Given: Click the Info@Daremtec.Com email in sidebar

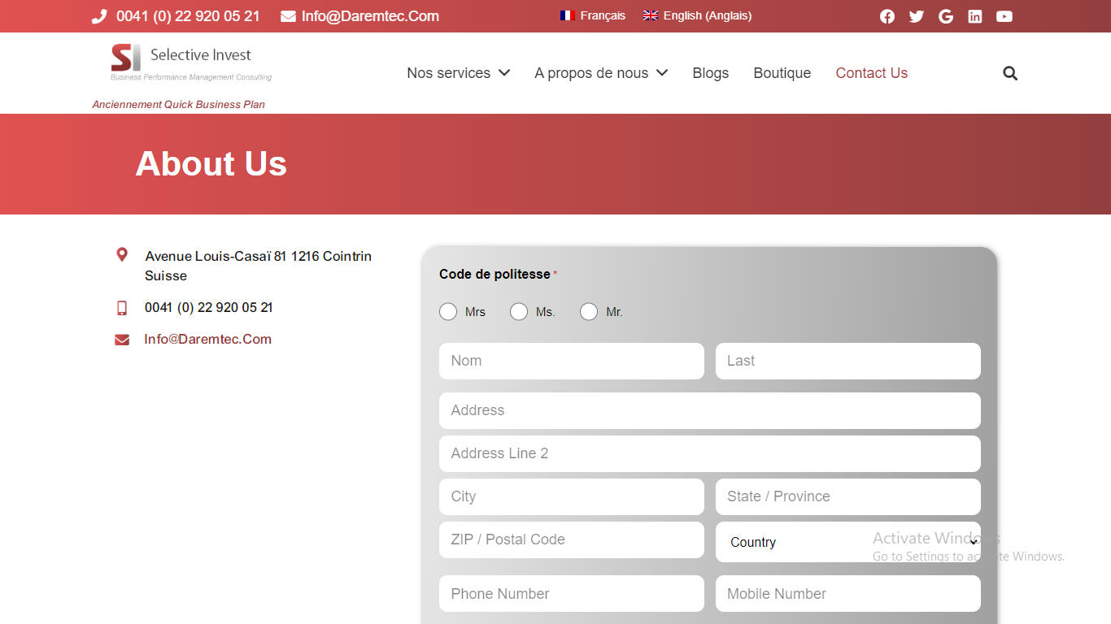Looking at the screenshot, I should point(207,339).
